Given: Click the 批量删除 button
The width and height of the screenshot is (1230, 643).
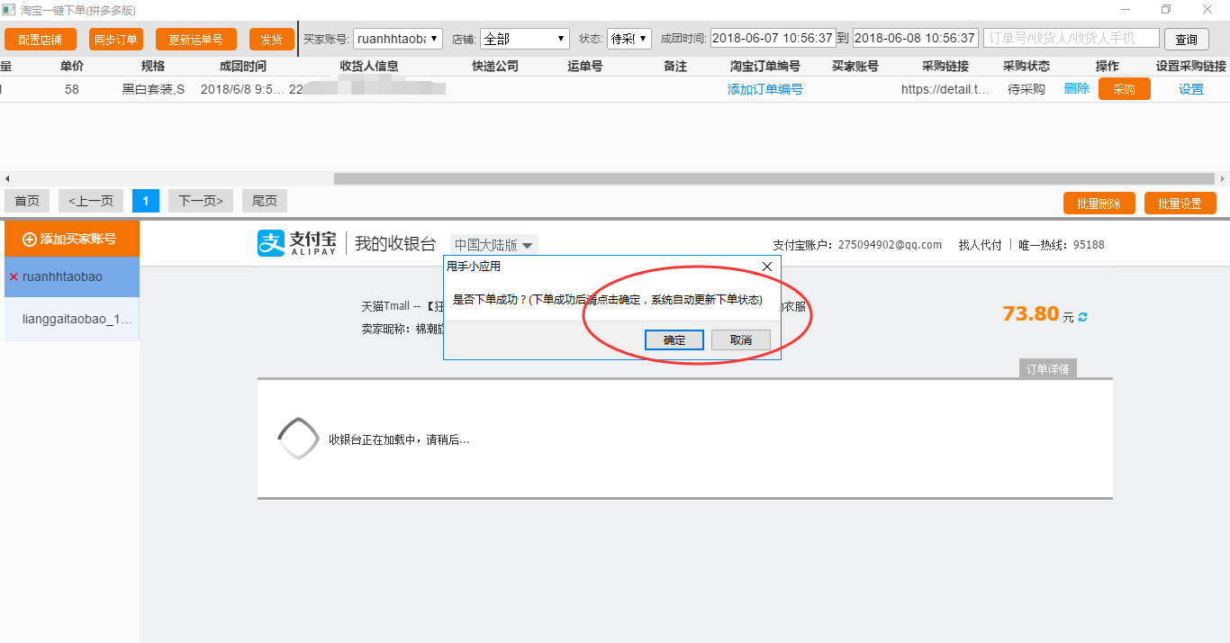Looking at the screenshot, I should click(1099, 204).
